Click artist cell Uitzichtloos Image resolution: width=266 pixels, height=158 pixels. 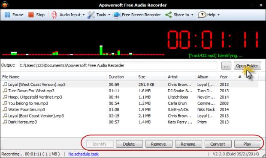[x=178, y=97]
